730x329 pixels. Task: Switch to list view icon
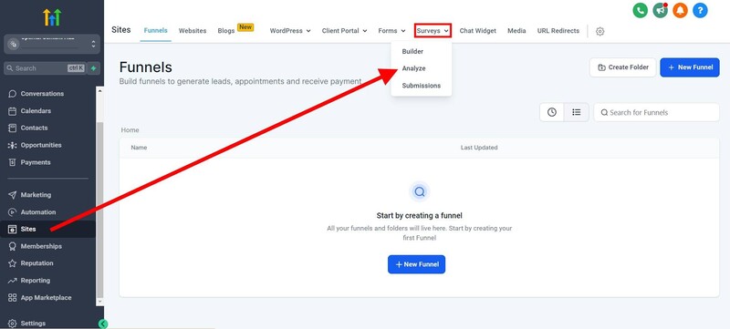pos(577,112)
